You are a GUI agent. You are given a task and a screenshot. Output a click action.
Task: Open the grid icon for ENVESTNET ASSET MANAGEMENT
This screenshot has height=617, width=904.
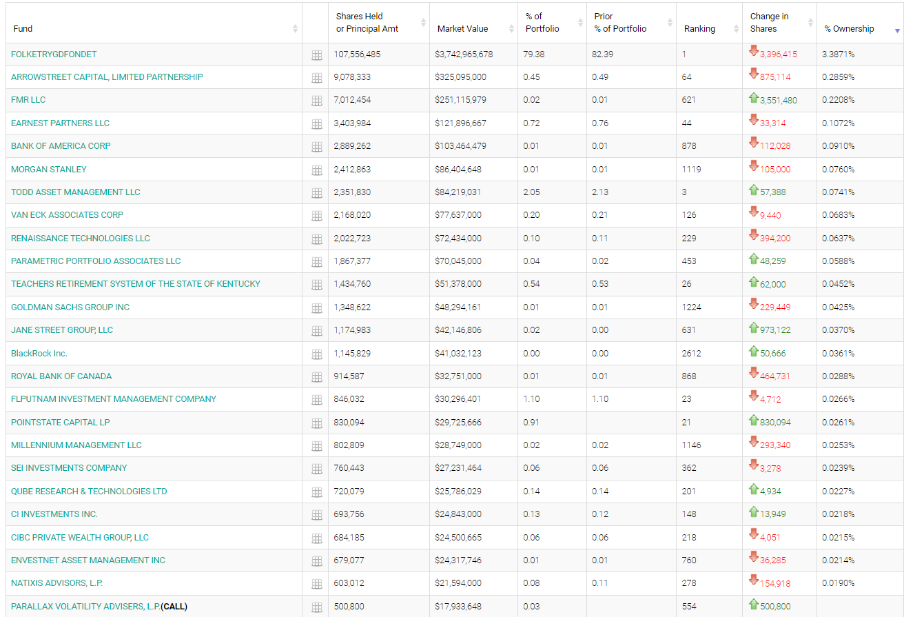pos(317,561)
